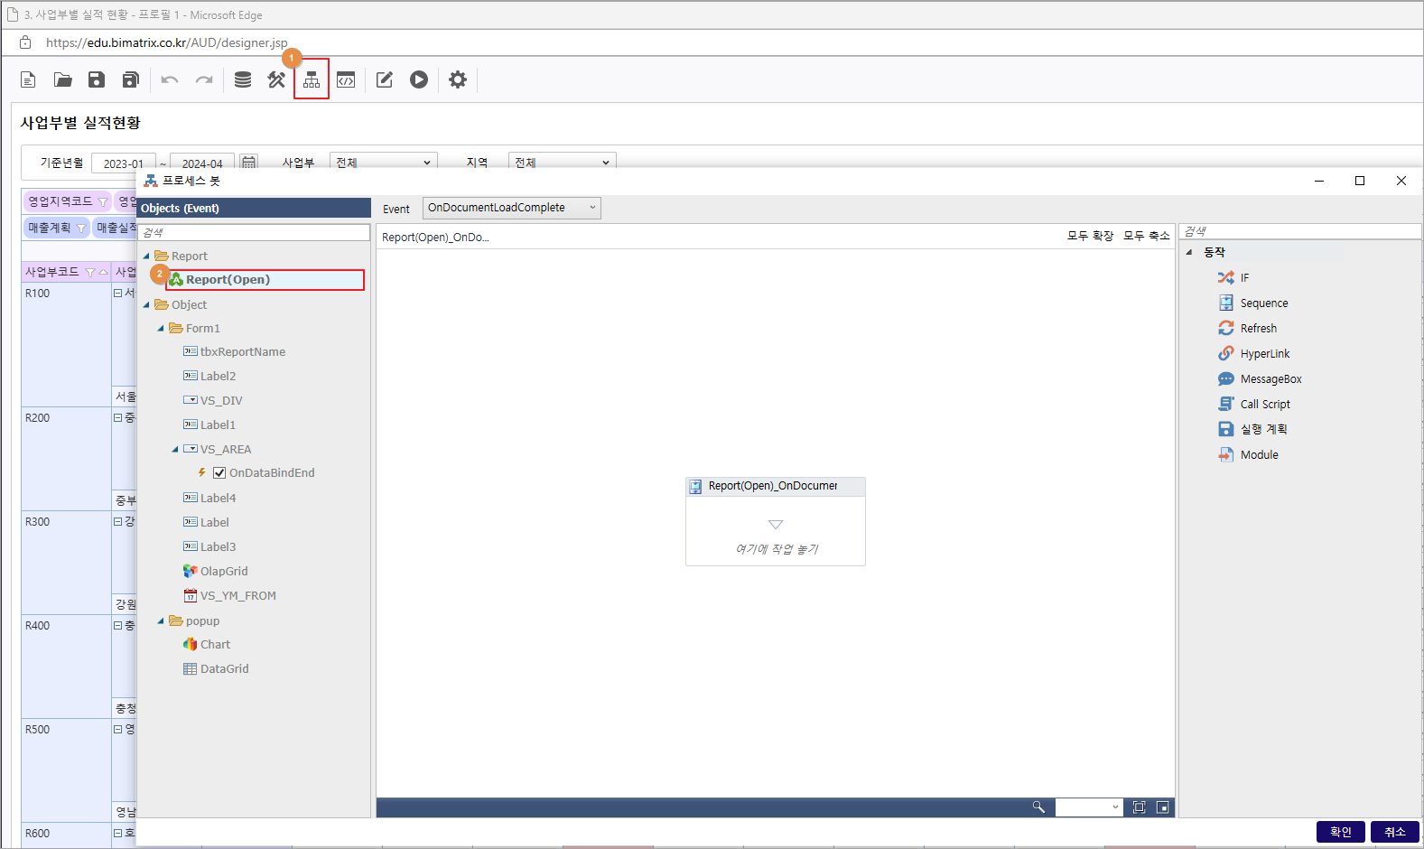
Task: Open the 지역 dropdown
Action: coord(562,162)
